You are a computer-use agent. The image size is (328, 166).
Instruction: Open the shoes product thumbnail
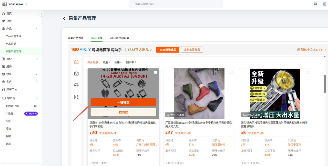tap(199, 94)
